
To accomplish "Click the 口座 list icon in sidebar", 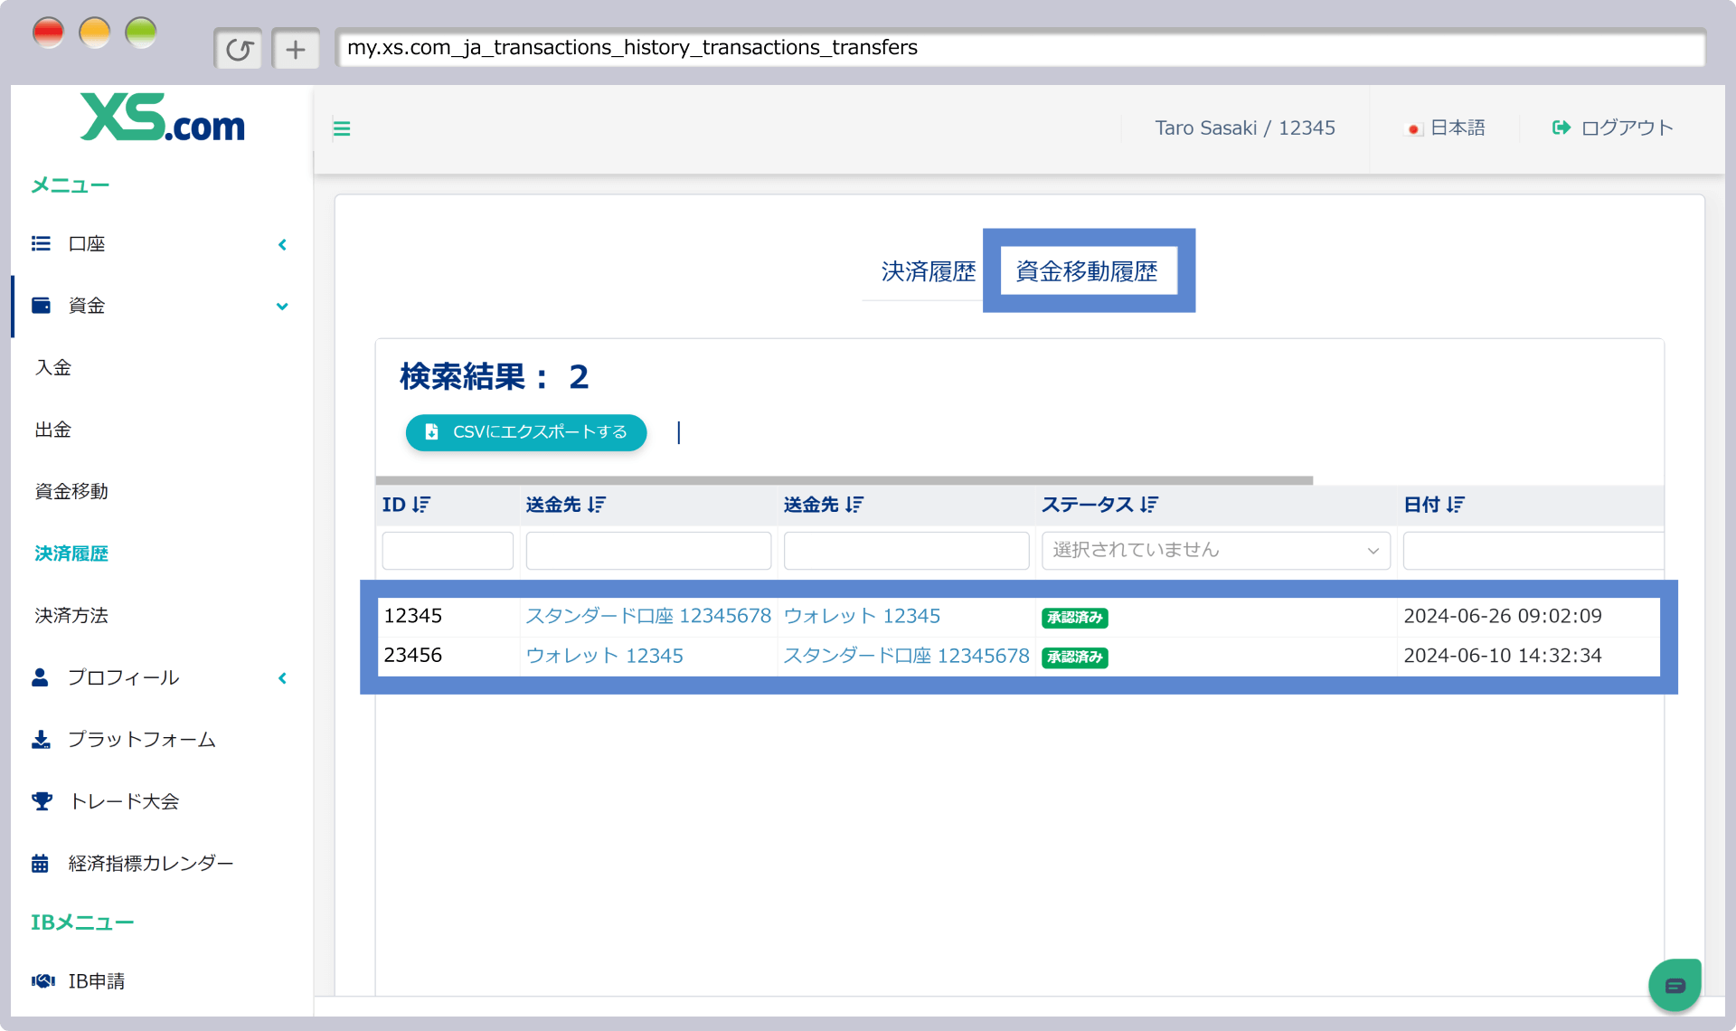I will tap(41, 243).
